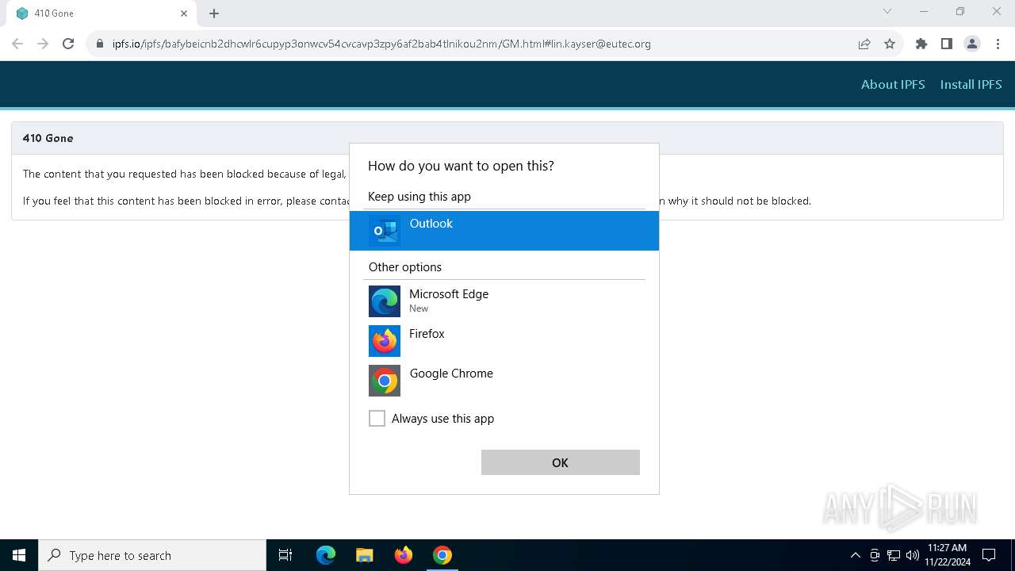Click the taskbar search box

coord(152,555)
